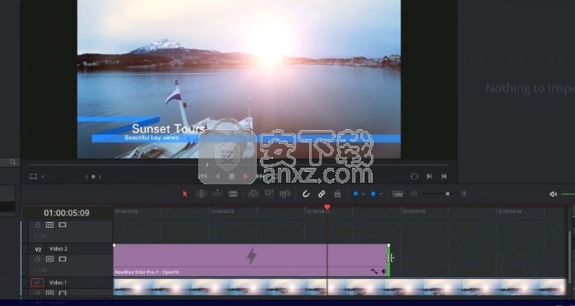The width and height of the screenshot is (575, 306).
Task: Click the fade handle at the titler clip start
Action: [x=114, y=245]
